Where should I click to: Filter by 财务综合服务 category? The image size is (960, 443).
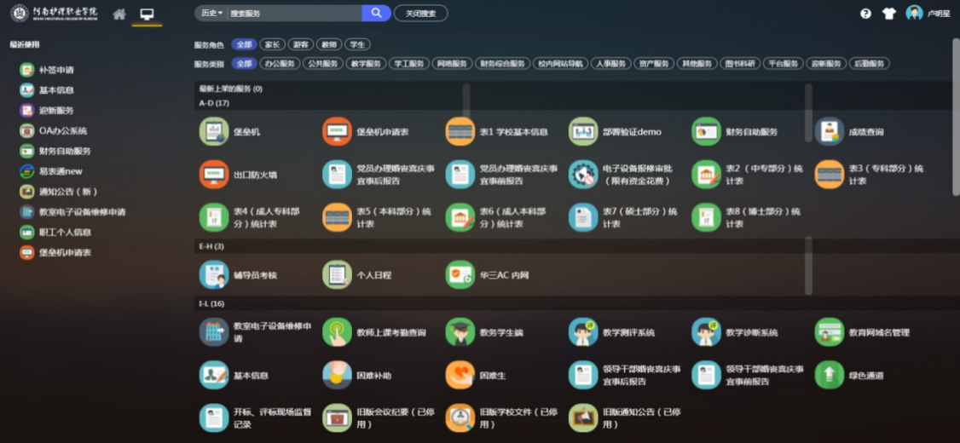(x=502, y=64)
